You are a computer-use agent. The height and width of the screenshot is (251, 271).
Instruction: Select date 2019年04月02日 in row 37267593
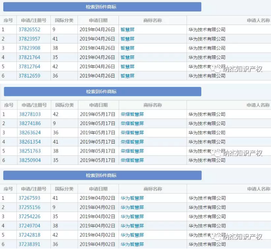97,198
